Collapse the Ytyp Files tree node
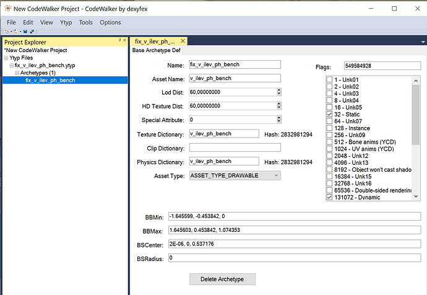Image resolution: width=427 pixels, height=295 pixels. [6, 58]
